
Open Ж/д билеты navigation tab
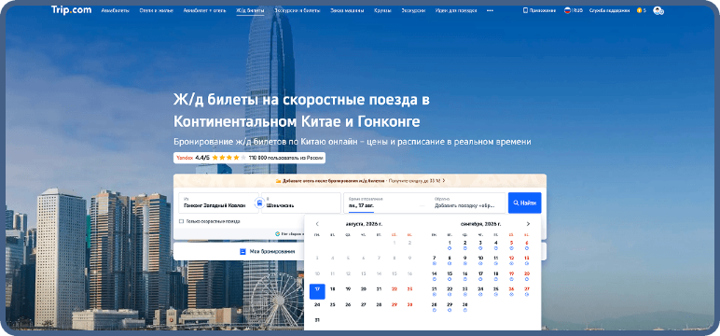[250, 10]
